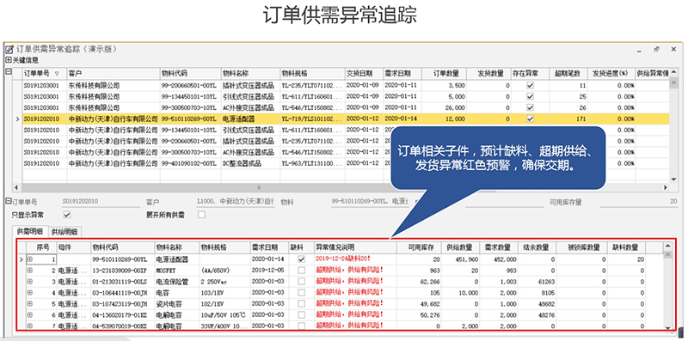Click the filter icon on 订单单号 column

coord(58,73)
